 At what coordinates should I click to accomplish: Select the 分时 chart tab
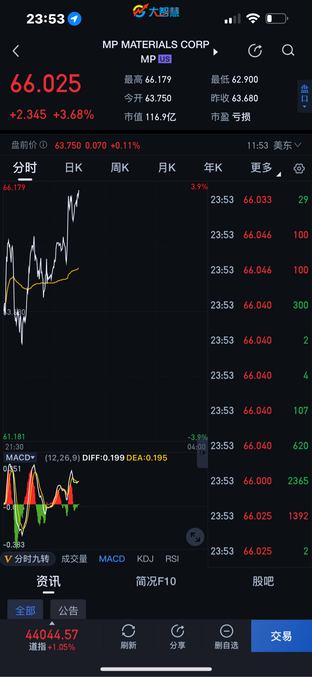pos(25,168)
